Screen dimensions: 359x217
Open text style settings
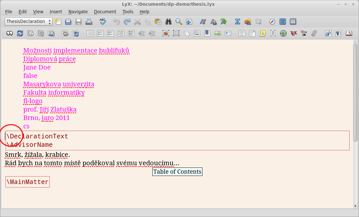pos(328,33)
